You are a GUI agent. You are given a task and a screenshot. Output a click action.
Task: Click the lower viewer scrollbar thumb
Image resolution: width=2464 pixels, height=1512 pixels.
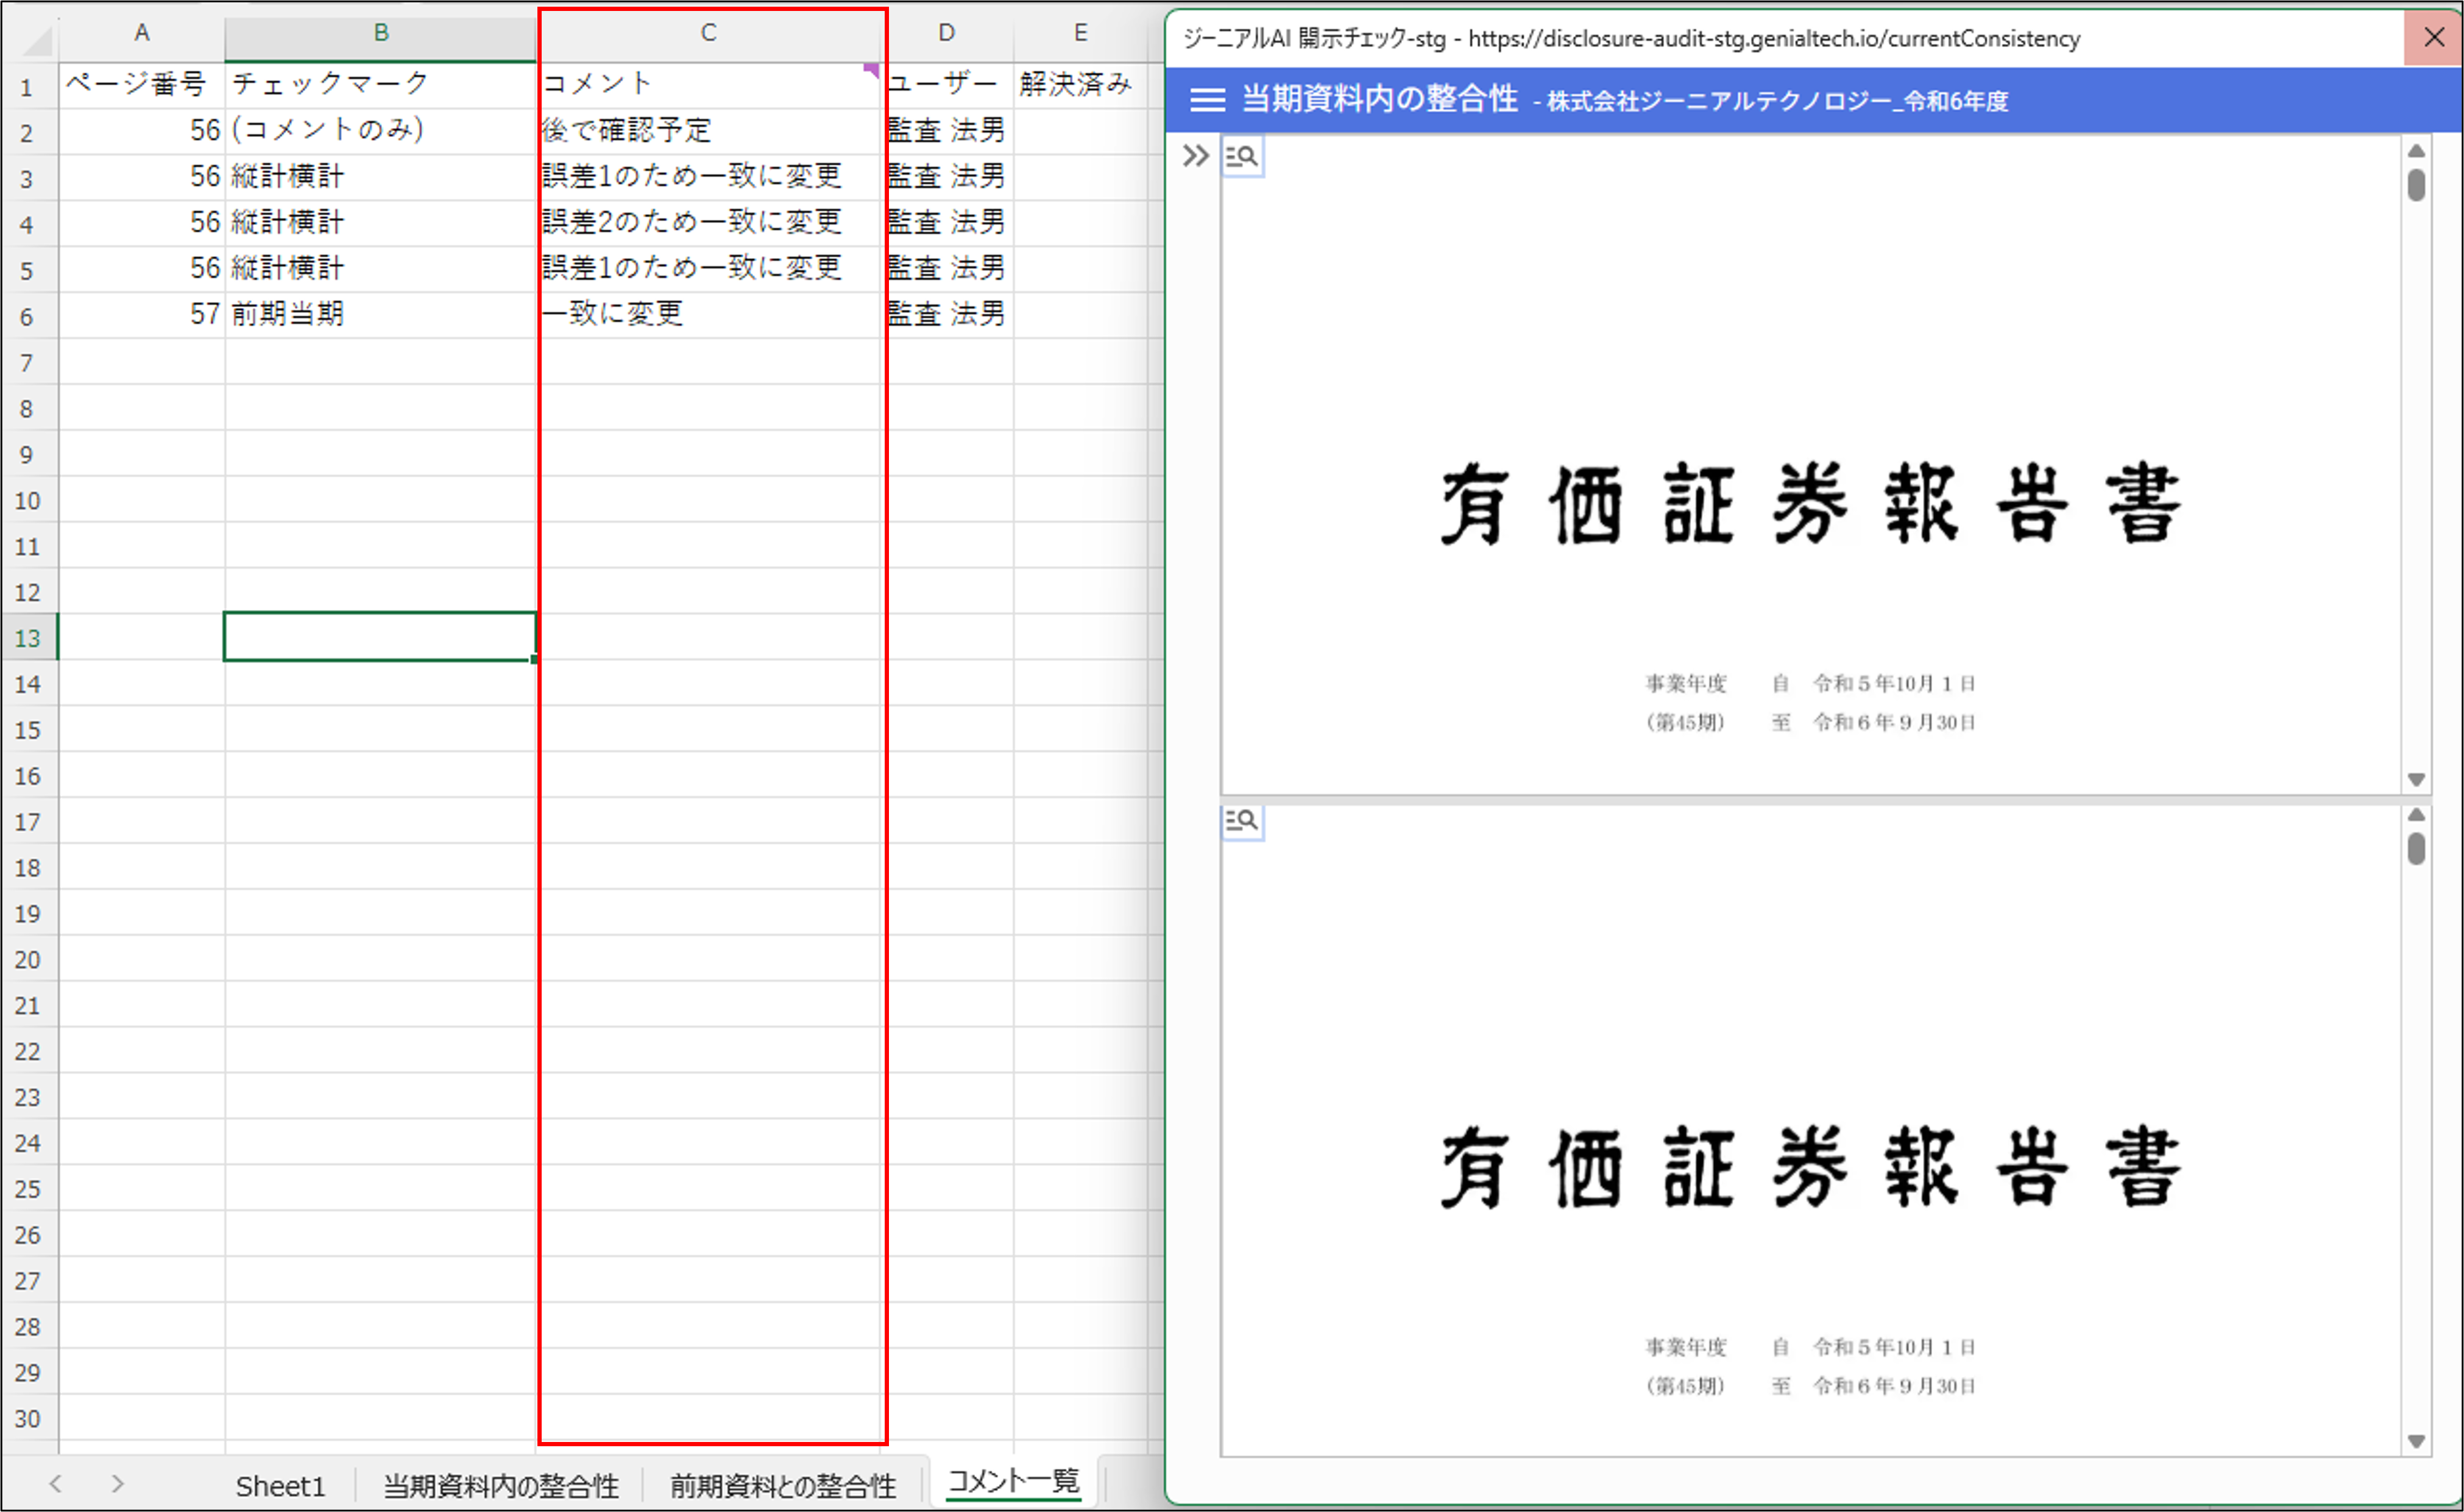[x=2416, y=849]
